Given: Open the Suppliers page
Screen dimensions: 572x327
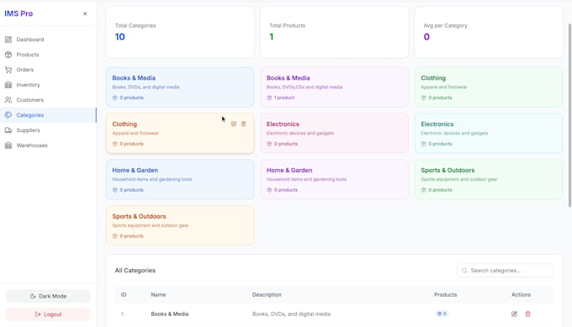Looking at the screenshot, I should point(48,130).
